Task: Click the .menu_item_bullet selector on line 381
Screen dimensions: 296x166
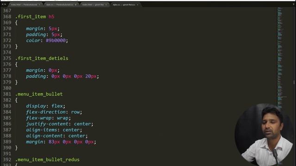Action: tap(39, 94)
